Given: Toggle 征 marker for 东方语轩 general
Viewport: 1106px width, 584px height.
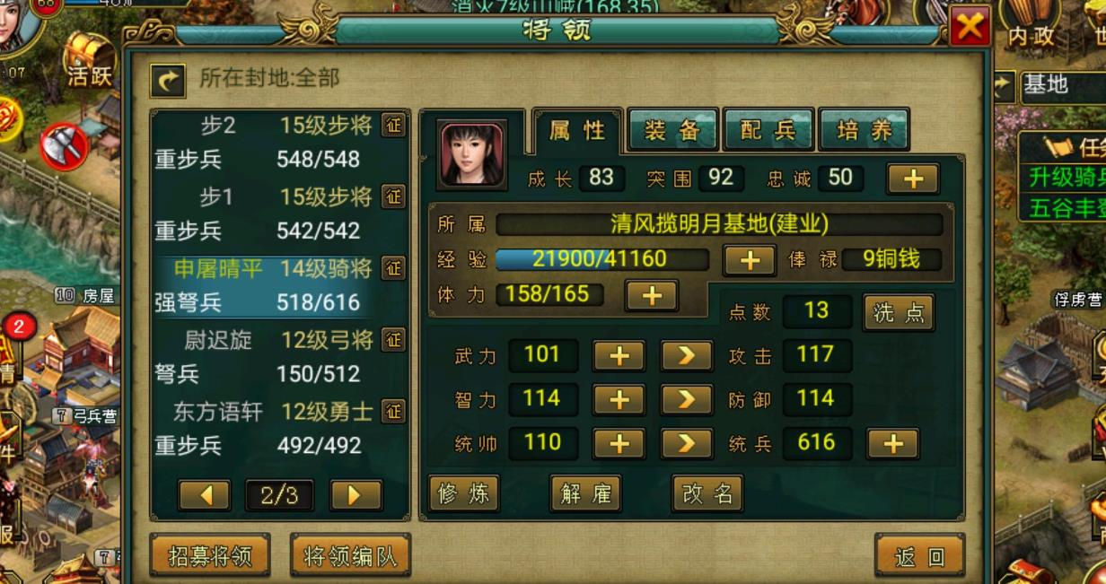Looking at the screenshot, I should click(x=393, y=411).
